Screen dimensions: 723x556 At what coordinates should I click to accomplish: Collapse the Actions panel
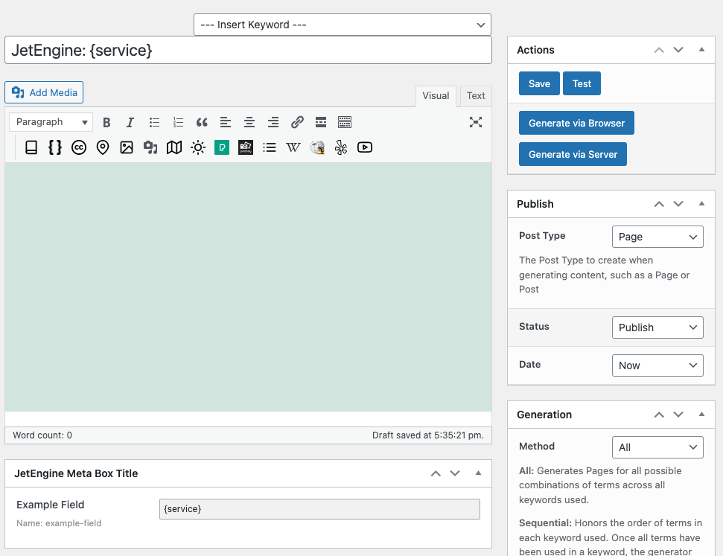coord(702,50)
